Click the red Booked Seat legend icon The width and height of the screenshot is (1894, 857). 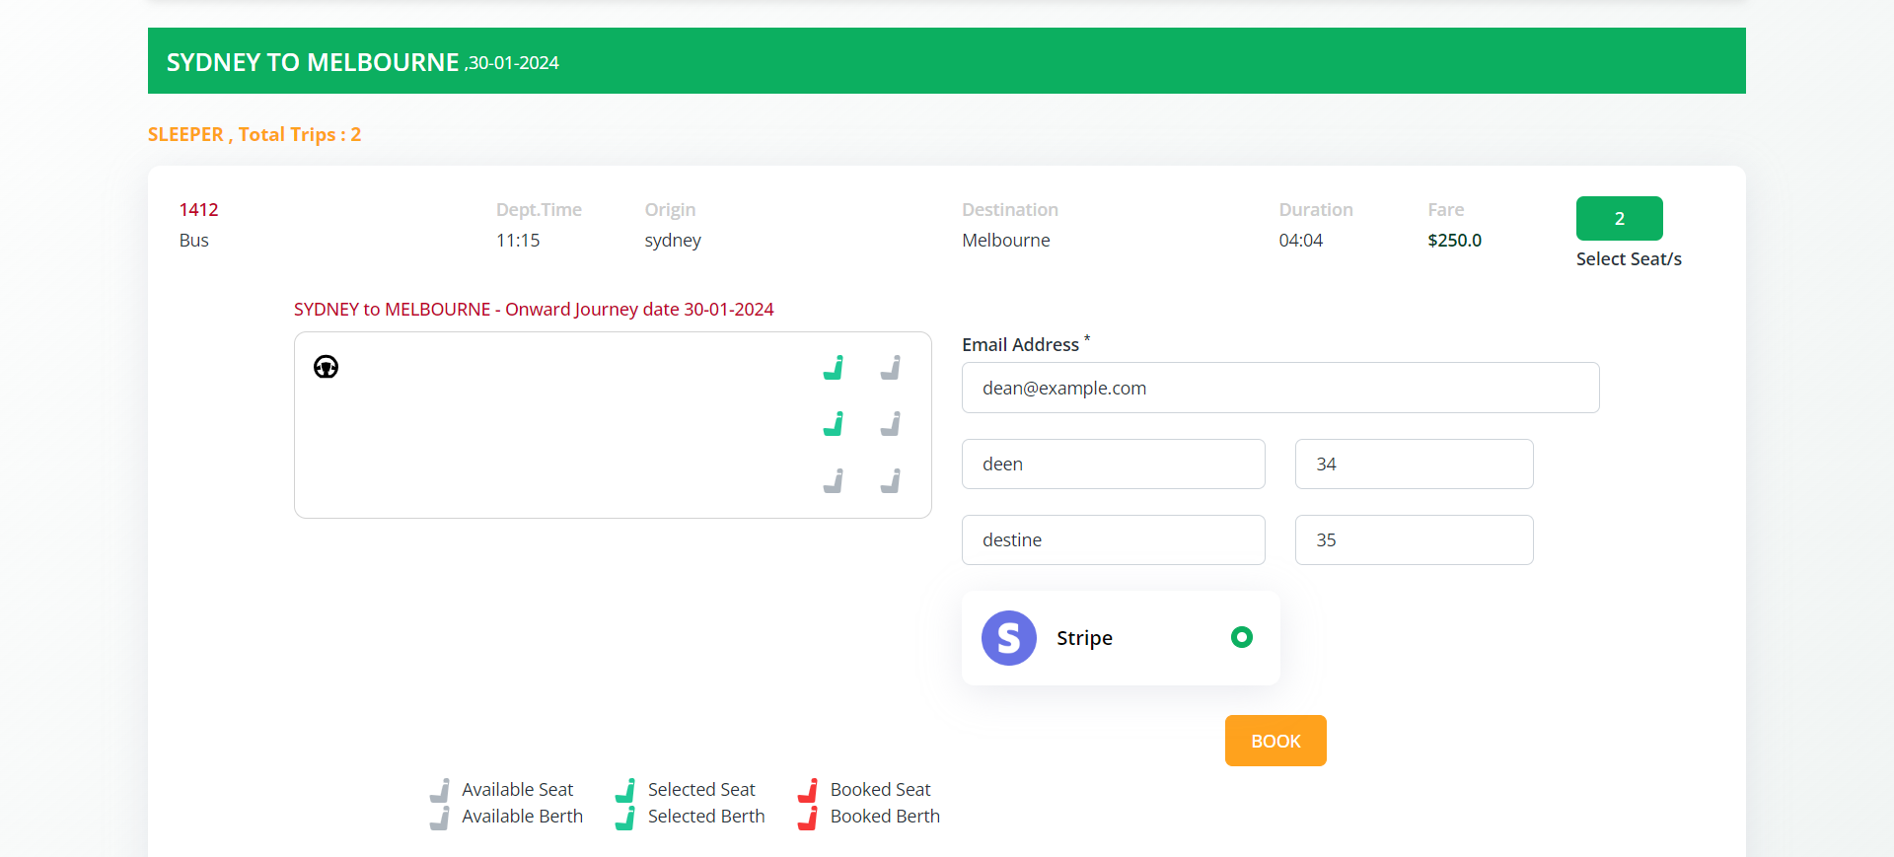coord(808,790)
